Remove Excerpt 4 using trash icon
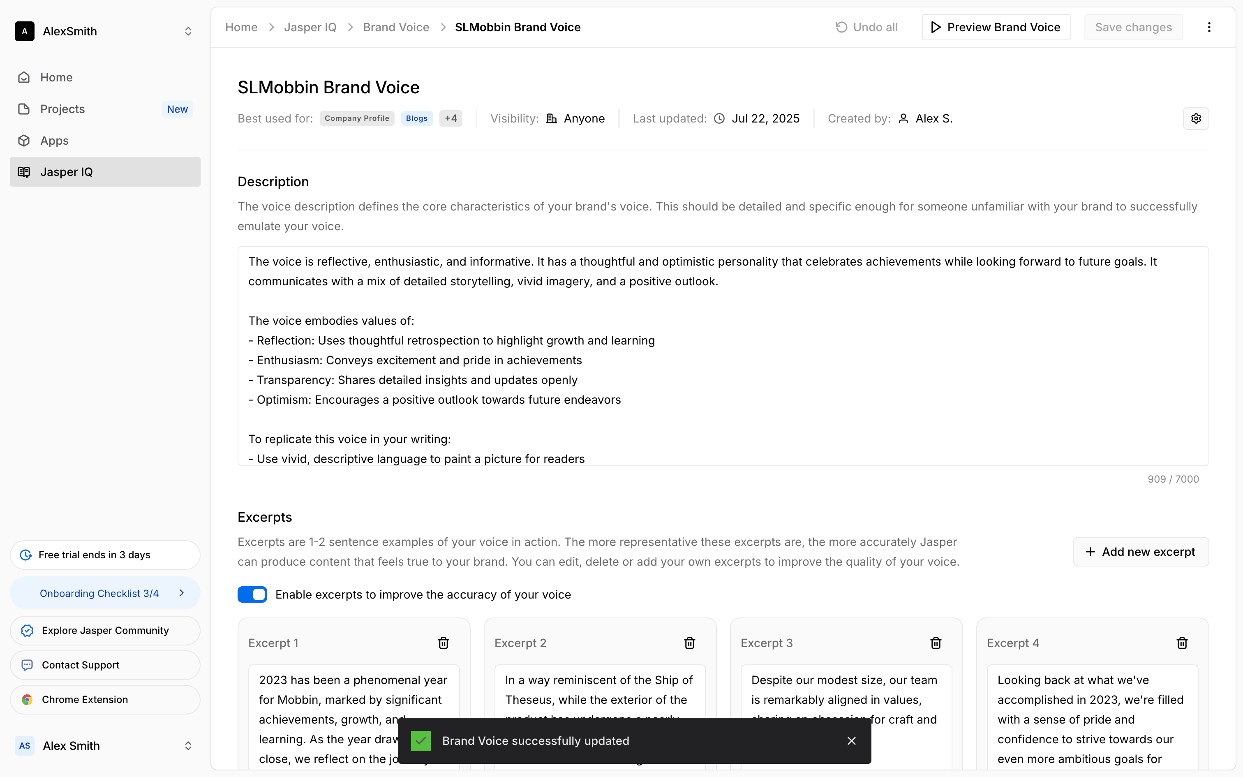 tap(1181, 643)
